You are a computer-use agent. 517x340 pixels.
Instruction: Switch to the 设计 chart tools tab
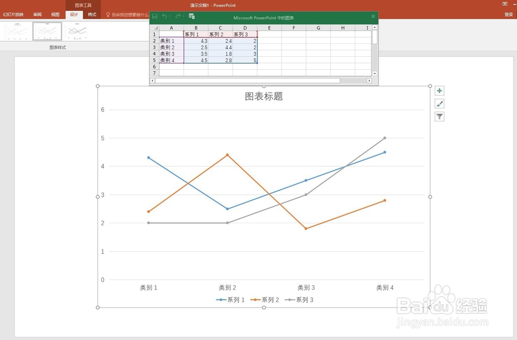click(x=74, y=14)
